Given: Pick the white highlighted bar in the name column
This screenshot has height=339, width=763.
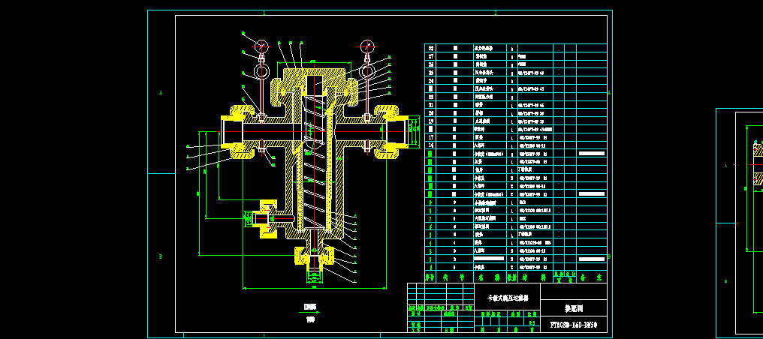Looking at the screenshot, I should [489, 259].
